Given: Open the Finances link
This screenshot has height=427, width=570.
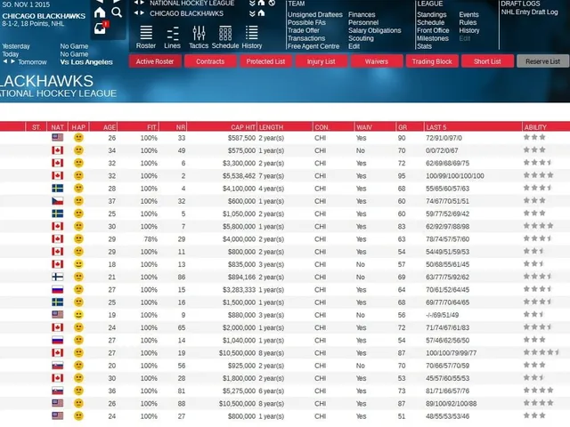Looking at the screenshot, I should click(x=362, y=14).
